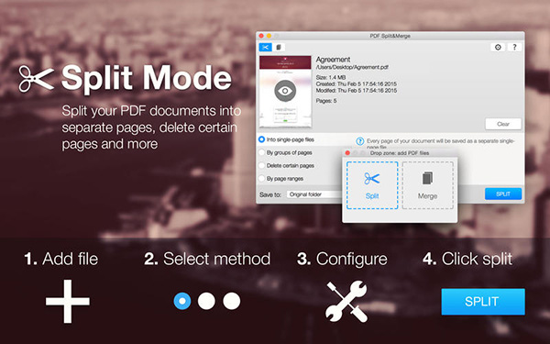Open the 'Save to' Original folder dropdown
This screenshot has height=344, width=550.
[x=314, y=194]
